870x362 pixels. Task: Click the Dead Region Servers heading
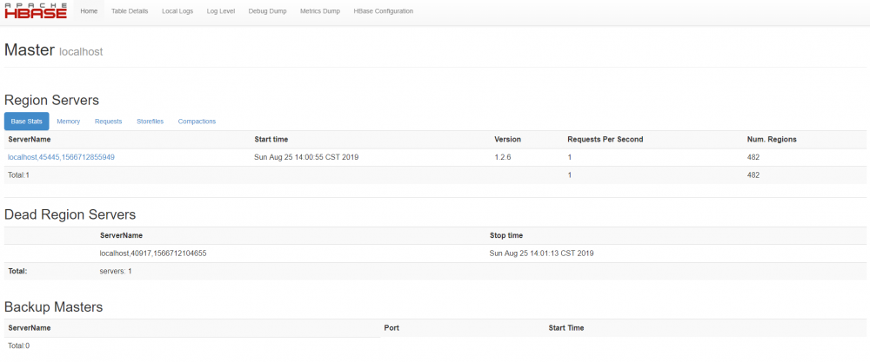point(70,214)
